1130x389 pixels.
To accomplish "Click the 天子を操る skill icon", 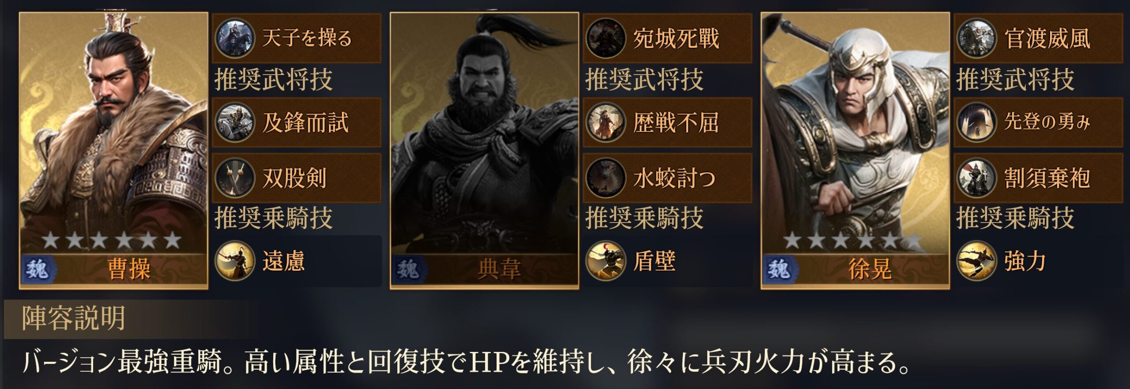I will coord(234,38).
